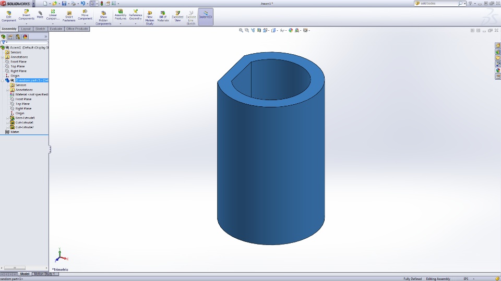This screenshot has height=281, width=501.
Task: Click Previous View icon
Action: tap(253, 30)
